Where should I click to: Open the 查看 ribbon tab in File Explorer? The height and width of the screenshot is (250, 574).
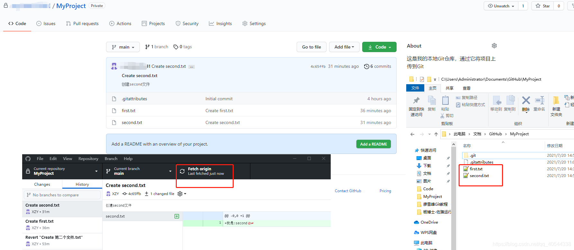467,88
